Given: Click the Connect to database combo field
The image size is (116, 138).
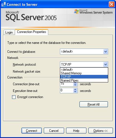Looking at the screenshot, I should click(84, 51).
